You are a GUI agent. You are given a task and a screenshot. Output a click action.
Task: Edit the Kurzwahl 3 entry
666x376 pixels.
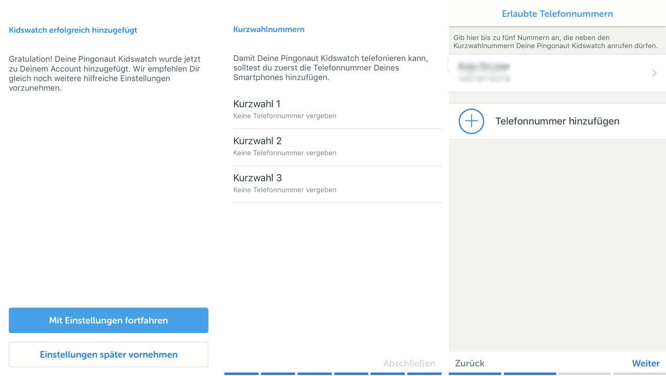(337, 184)
